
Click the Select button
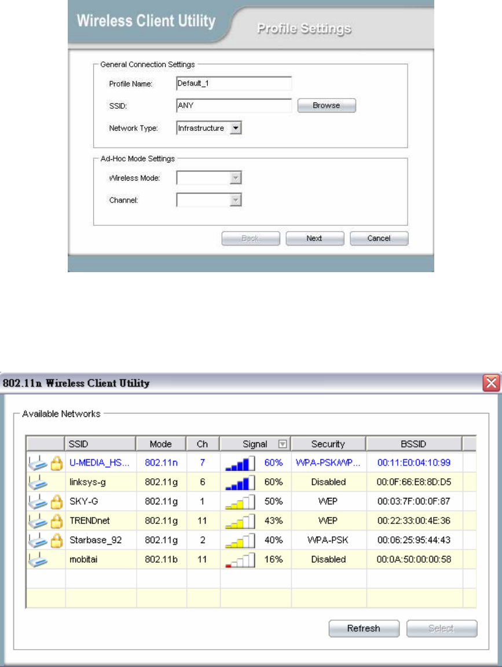tap(442, 629)
